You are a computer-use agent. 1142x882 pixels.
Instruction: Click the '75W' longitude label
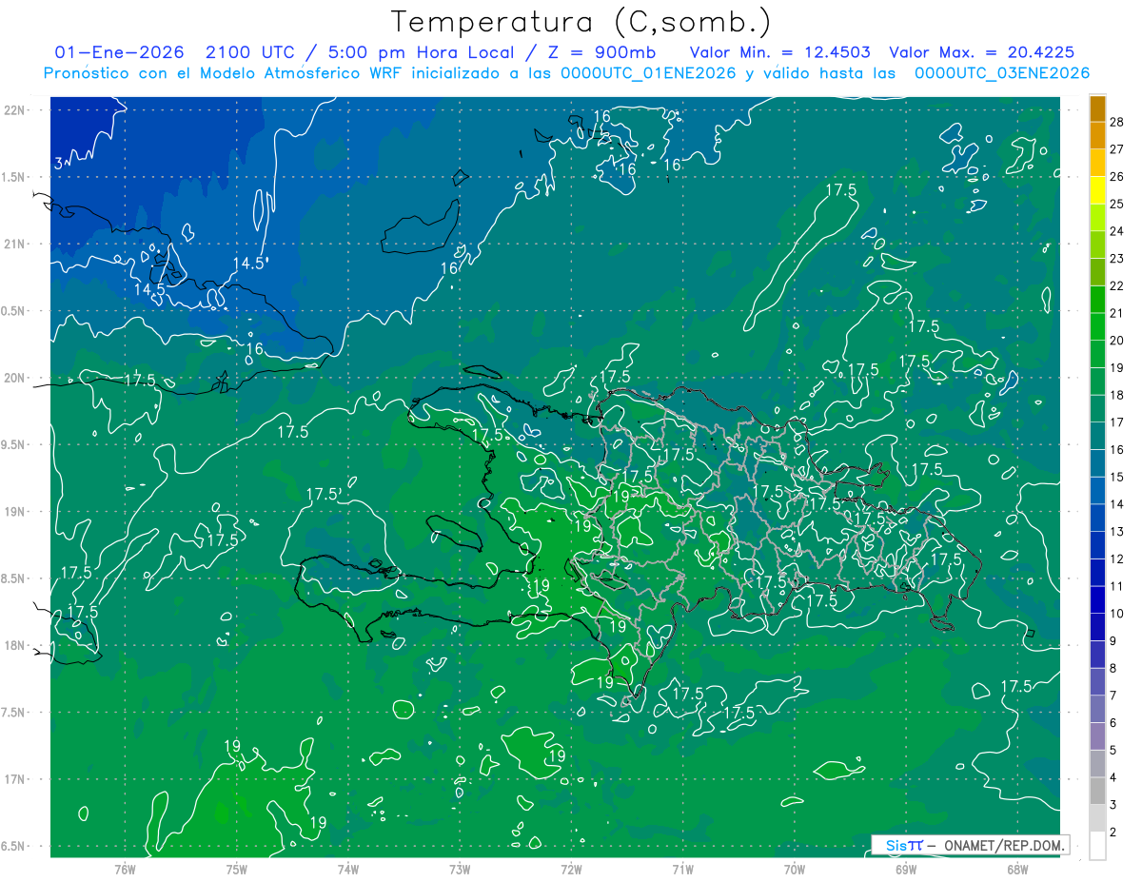coord(236,869)
